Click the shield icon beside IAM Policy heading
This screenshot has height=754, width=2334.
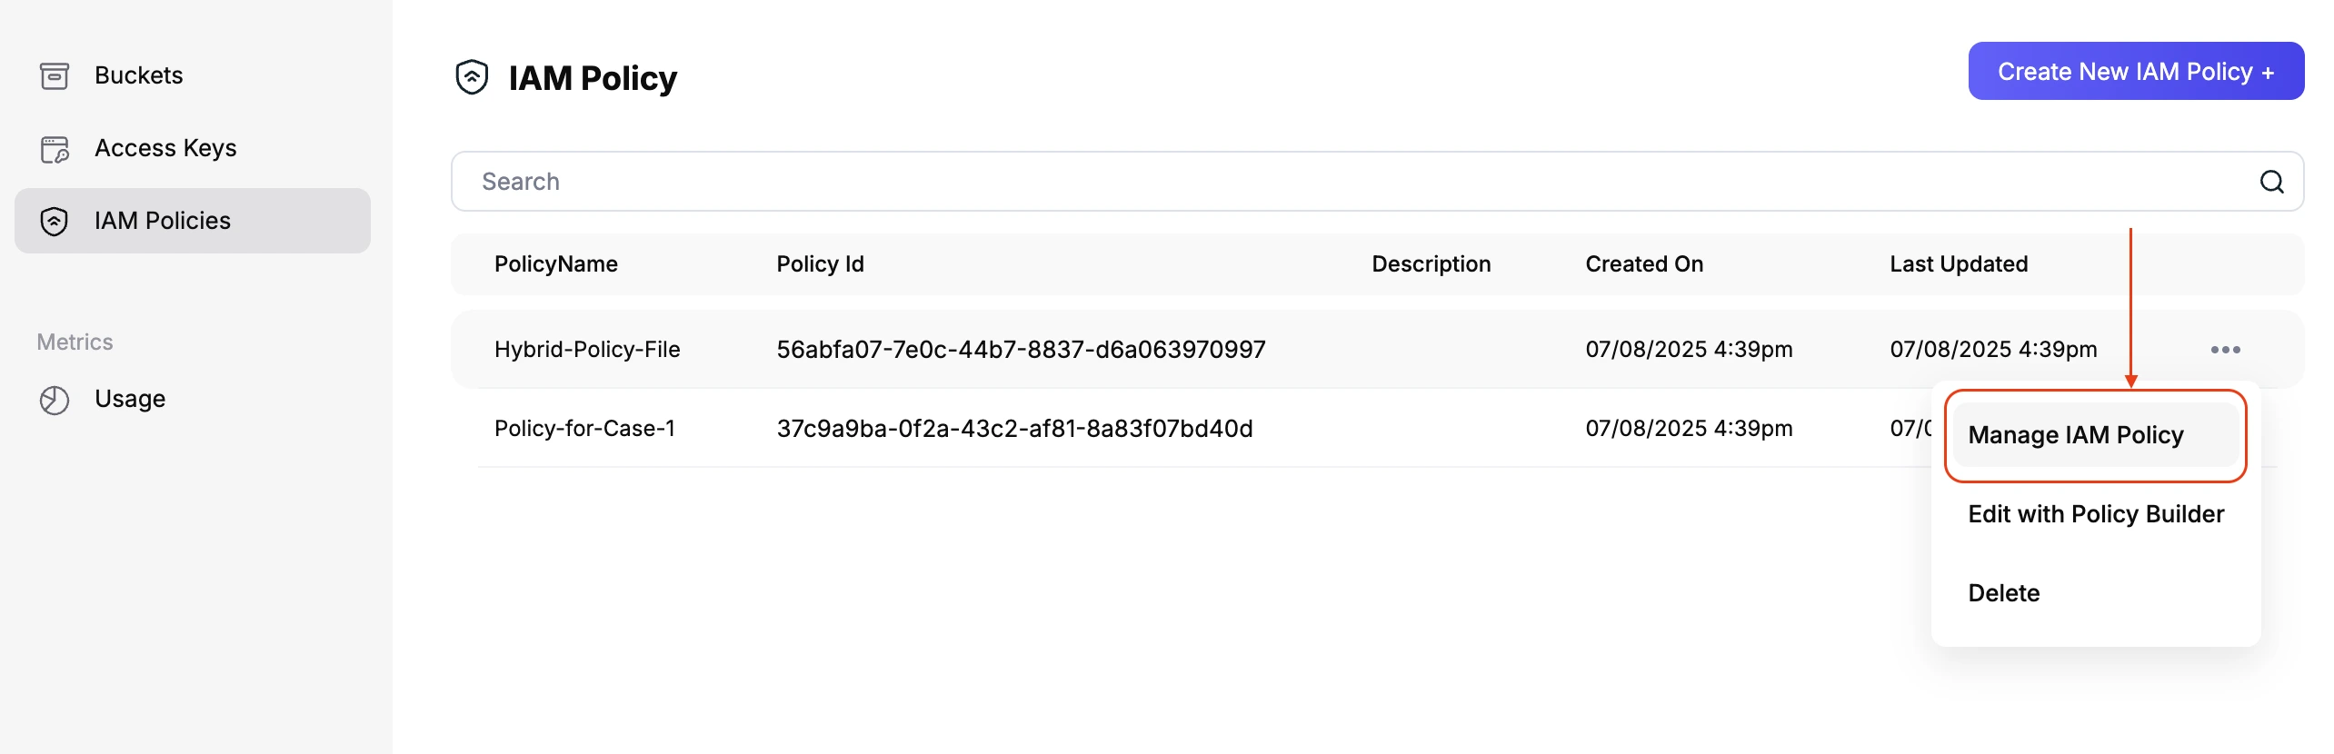[x=473, y=77]
